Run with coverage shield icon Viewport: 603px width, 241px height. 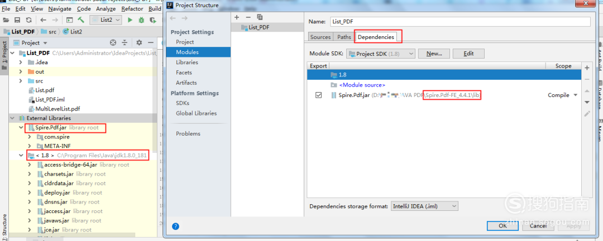(x=153, y=20)
